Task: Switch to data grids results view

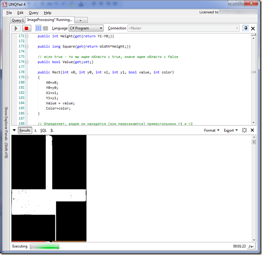Action: point(45,28)
